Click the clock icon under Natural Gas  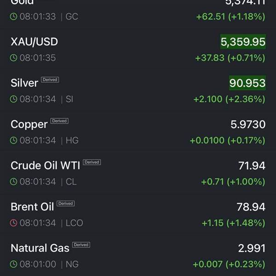pos(14,264)
